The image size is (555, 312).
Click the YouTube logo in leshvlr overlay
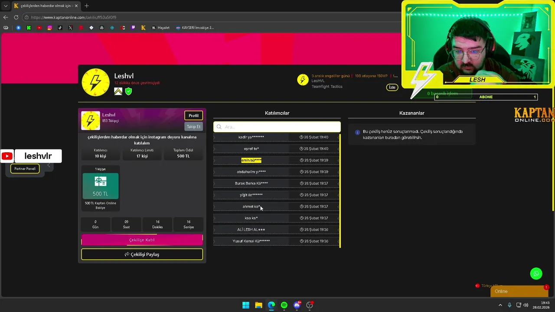(7, 156)
